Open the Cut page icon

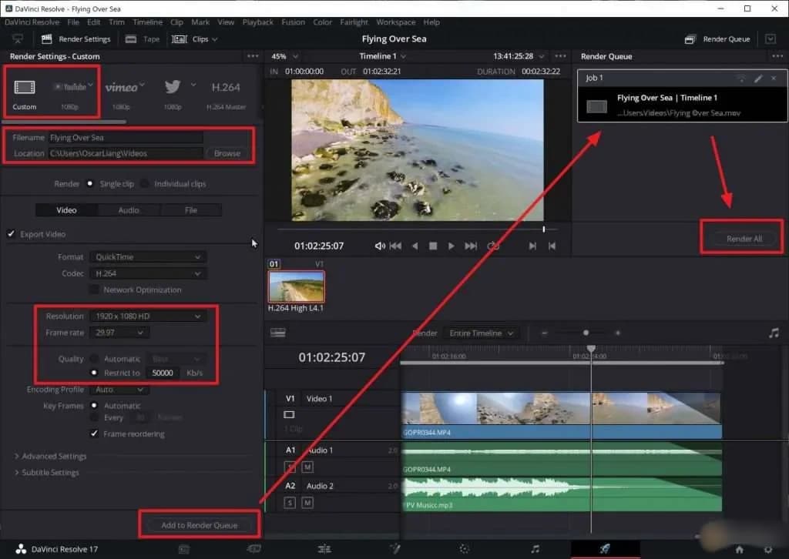[253, 548]
